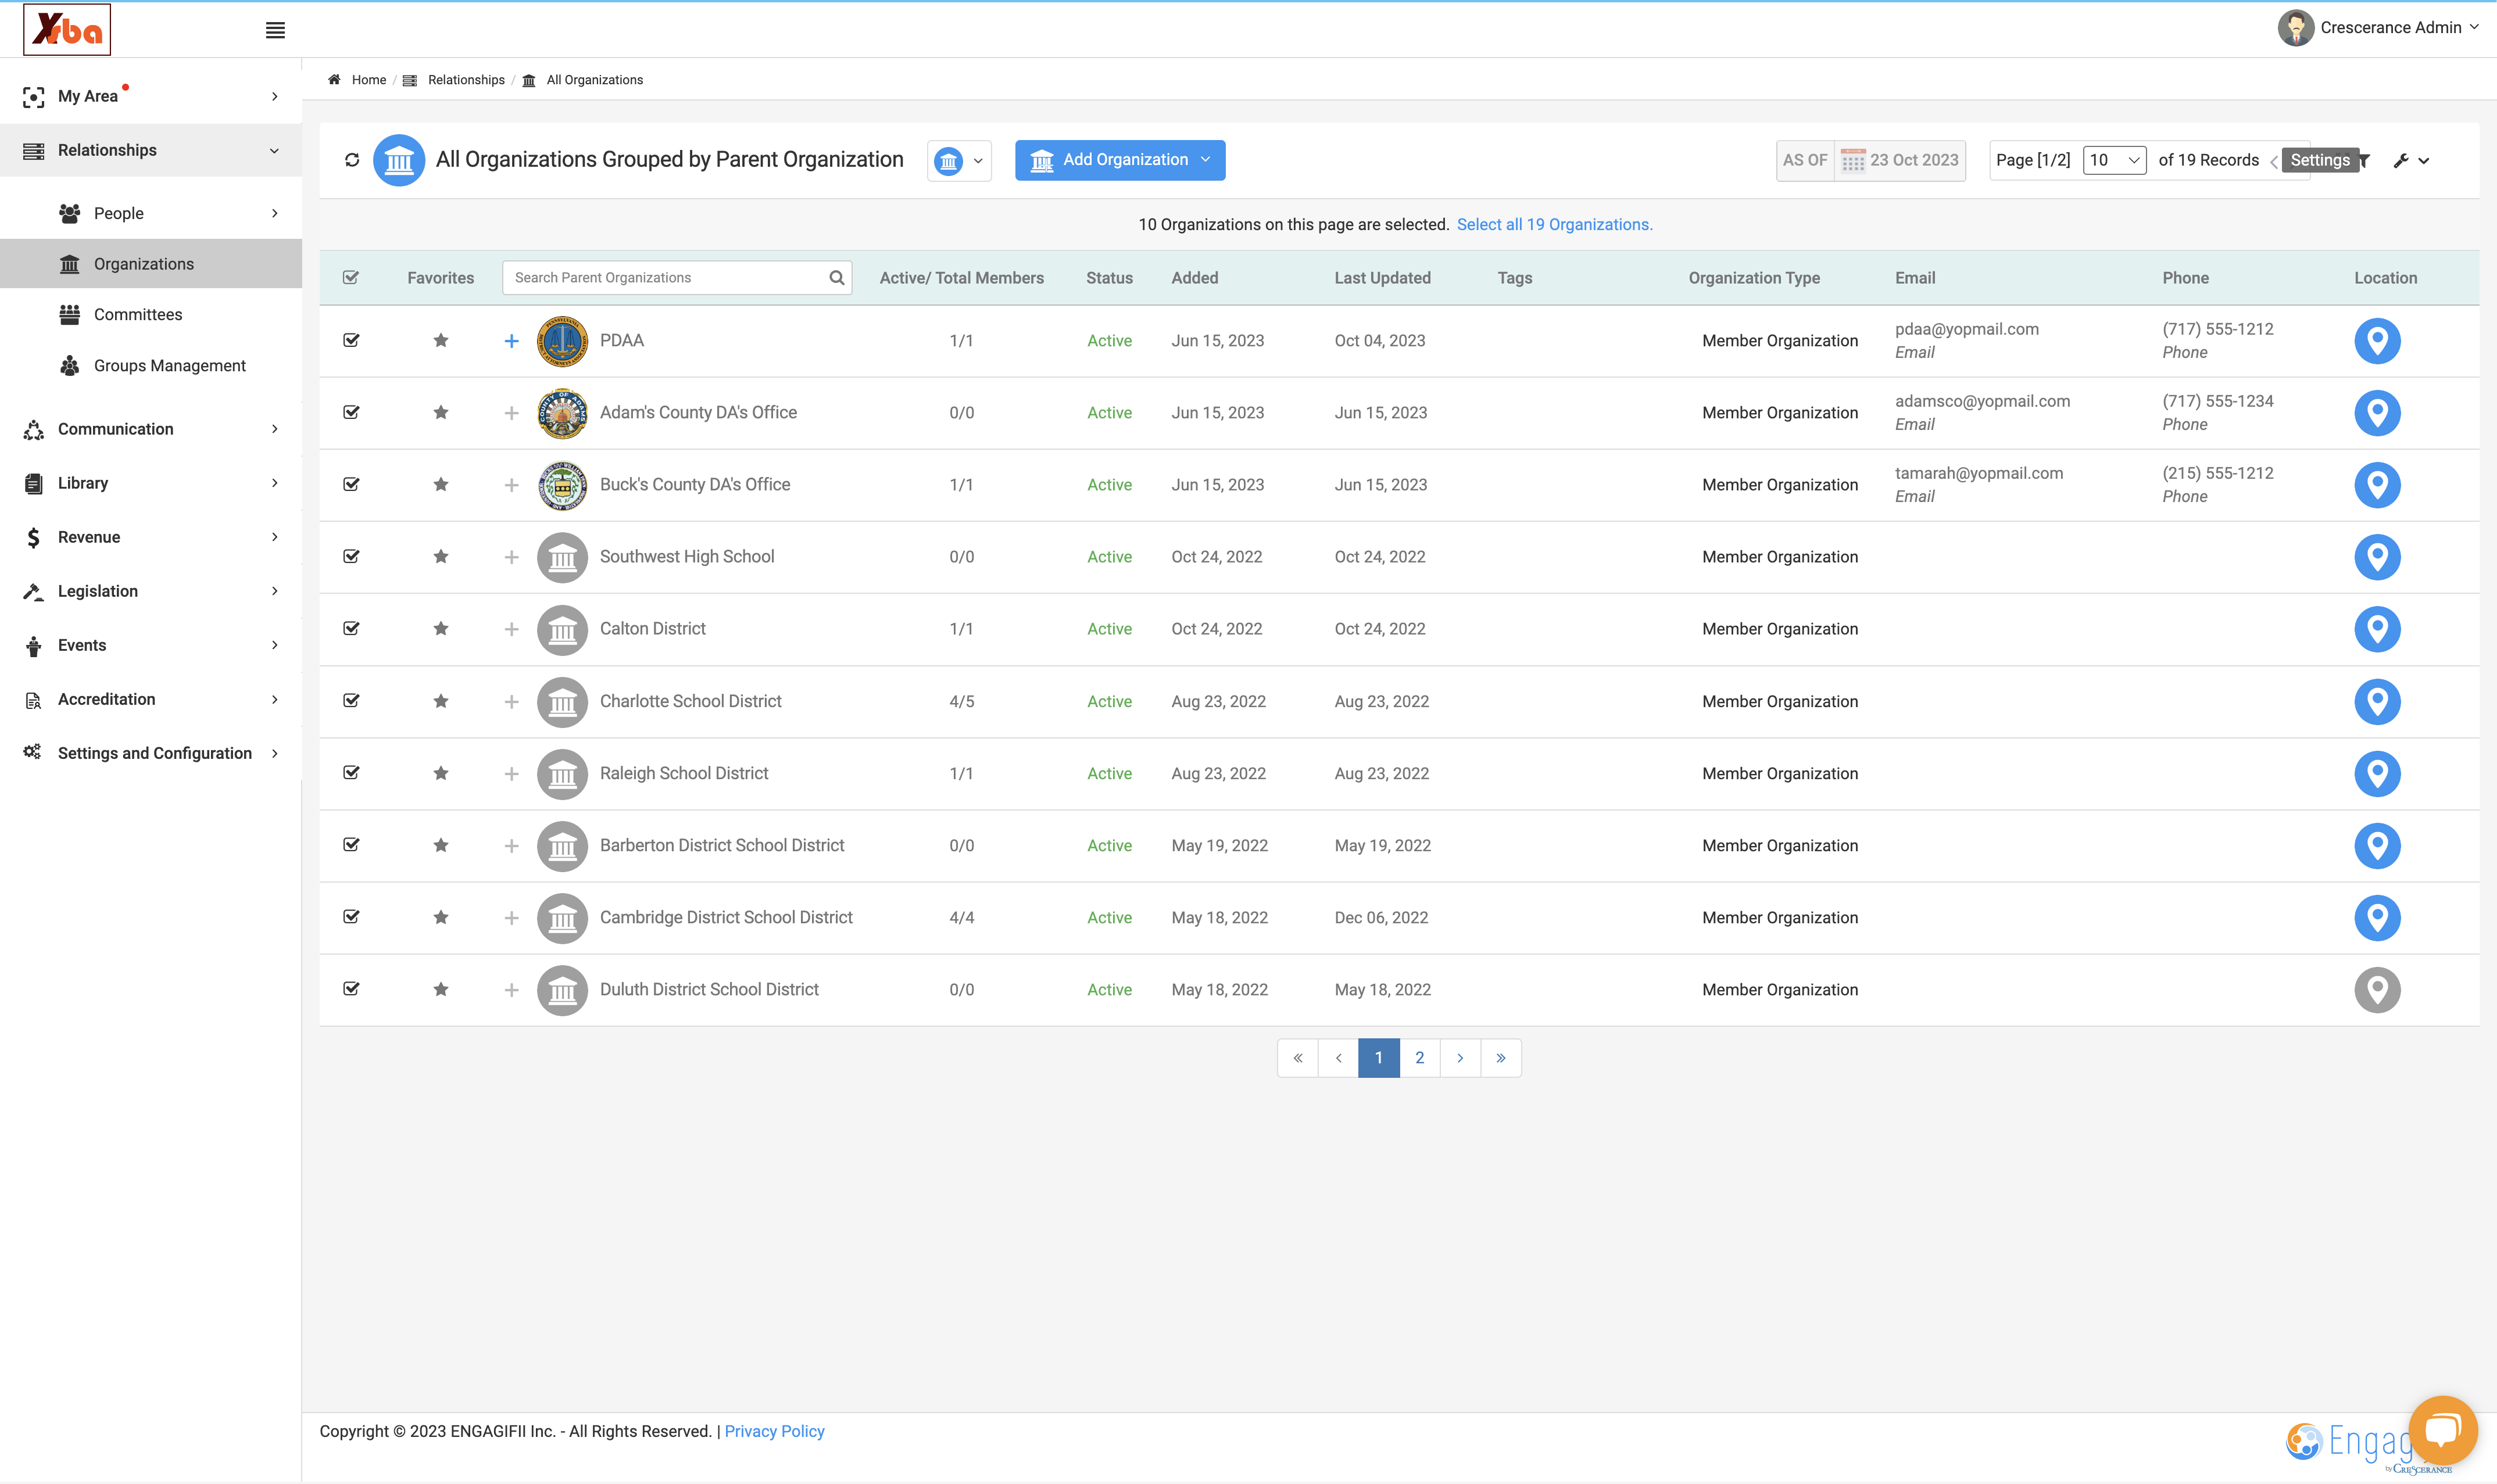Click the location pin for the PDAA row
2497x1484 pixels.
tap(2377, 341)
